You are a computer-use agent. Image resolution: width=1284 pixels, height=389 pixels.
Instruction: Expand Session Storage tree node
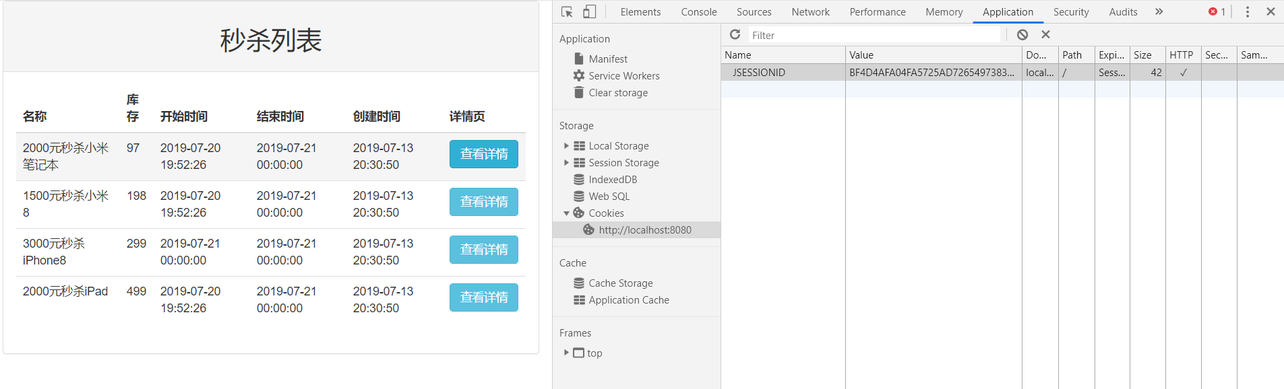click(x=566, y=163)
